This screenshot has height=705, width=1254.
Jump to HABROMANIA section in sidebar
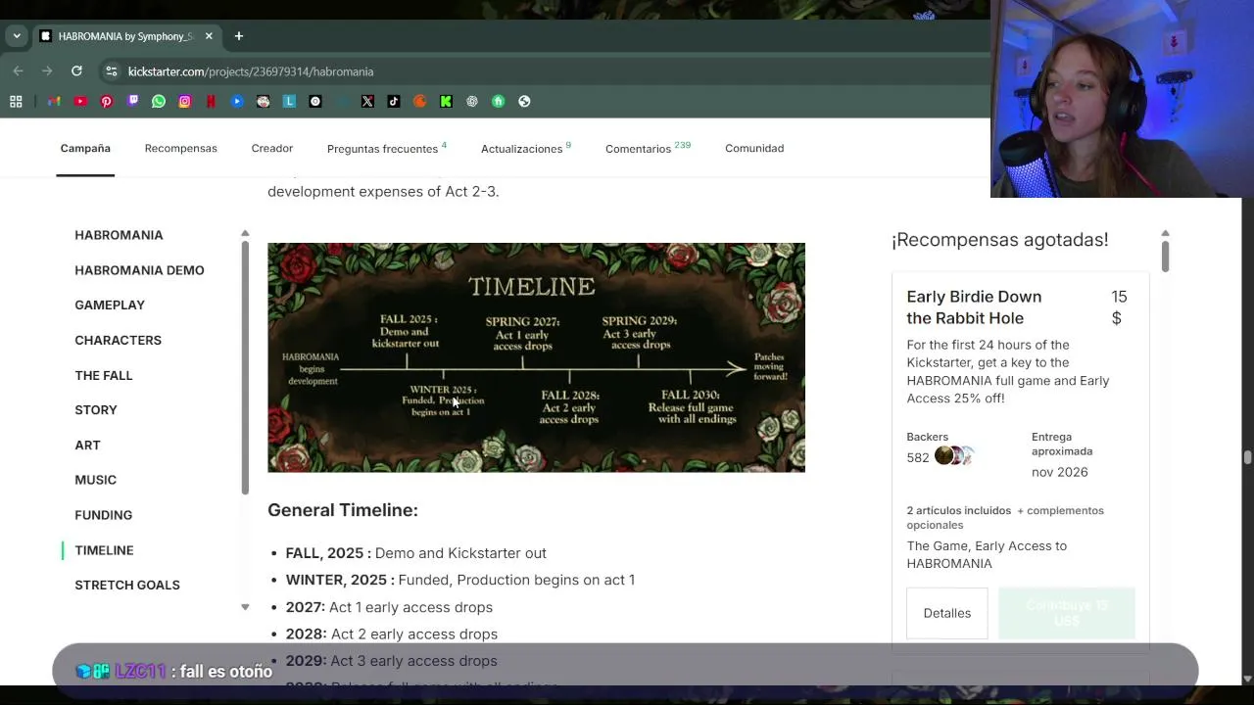(x=119, y=235)
